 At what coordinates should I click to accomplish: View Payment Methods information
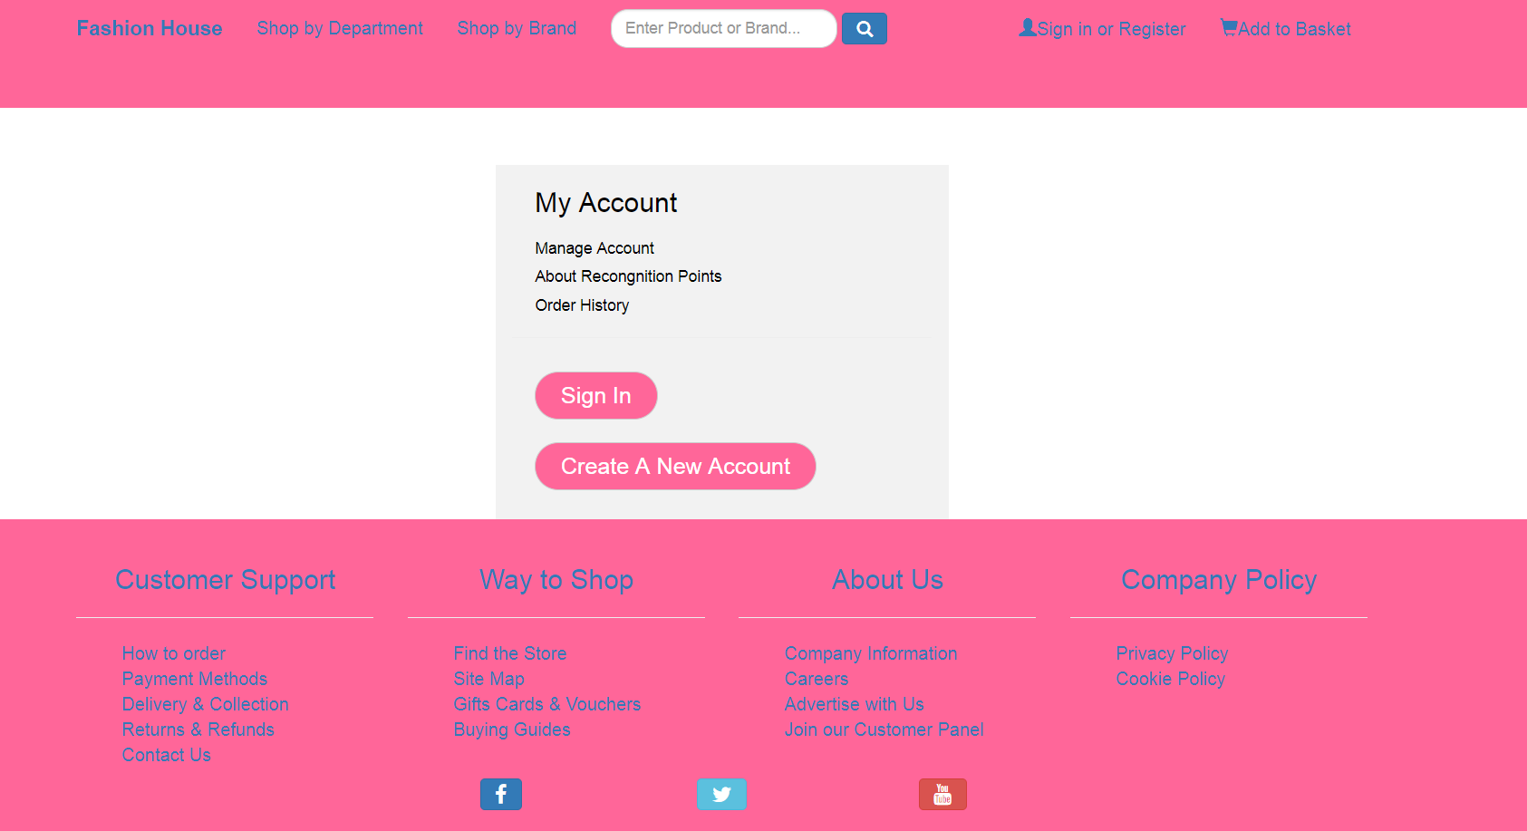[x=194, y=678]
